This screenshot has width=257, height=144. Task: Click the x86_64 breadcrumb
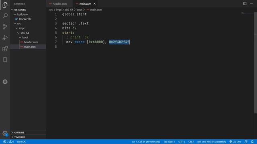69,10
